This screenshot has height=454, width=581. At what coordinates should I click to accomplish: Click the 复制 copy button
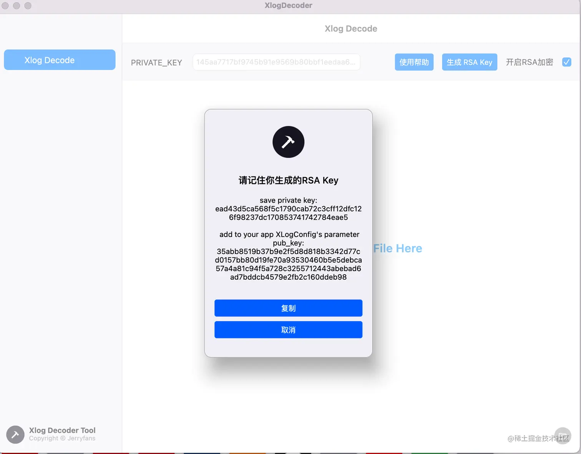tap(288, 308)
